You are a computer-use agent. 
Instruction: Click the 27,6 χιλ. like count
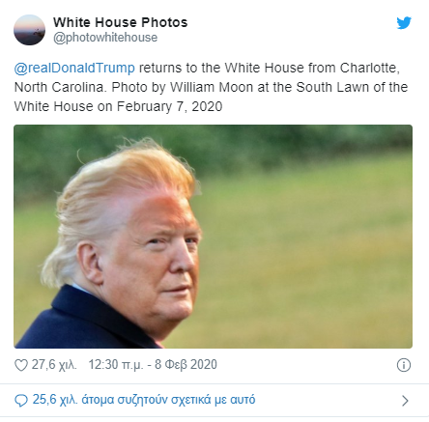click(x=54, y=365)
